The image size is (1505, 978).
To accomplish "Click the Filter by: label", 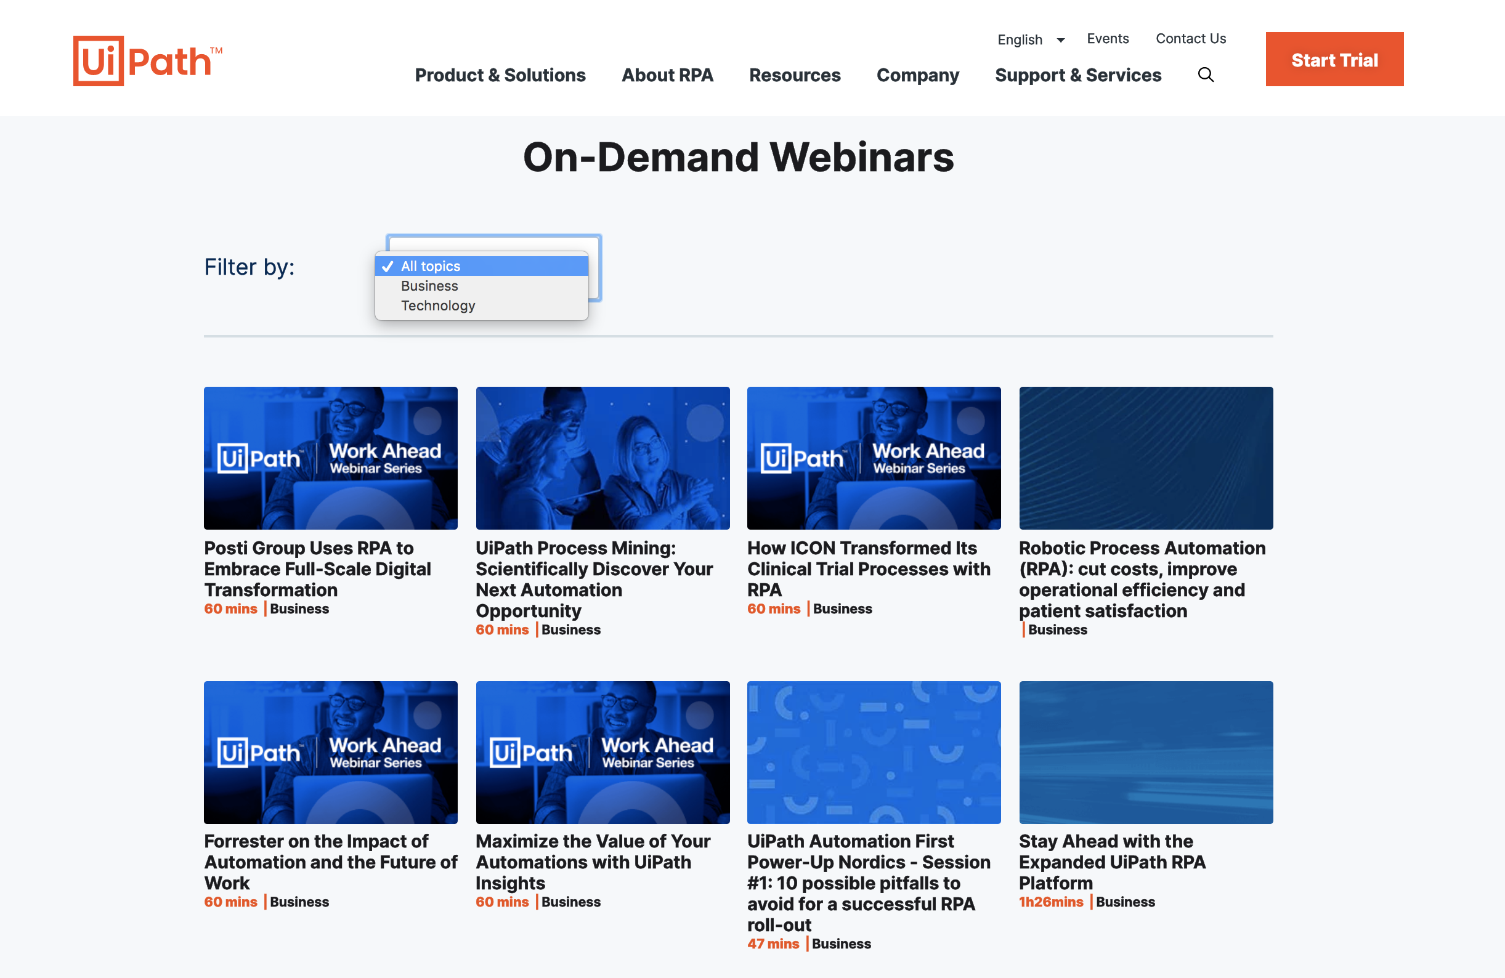I will click(249, 267).
